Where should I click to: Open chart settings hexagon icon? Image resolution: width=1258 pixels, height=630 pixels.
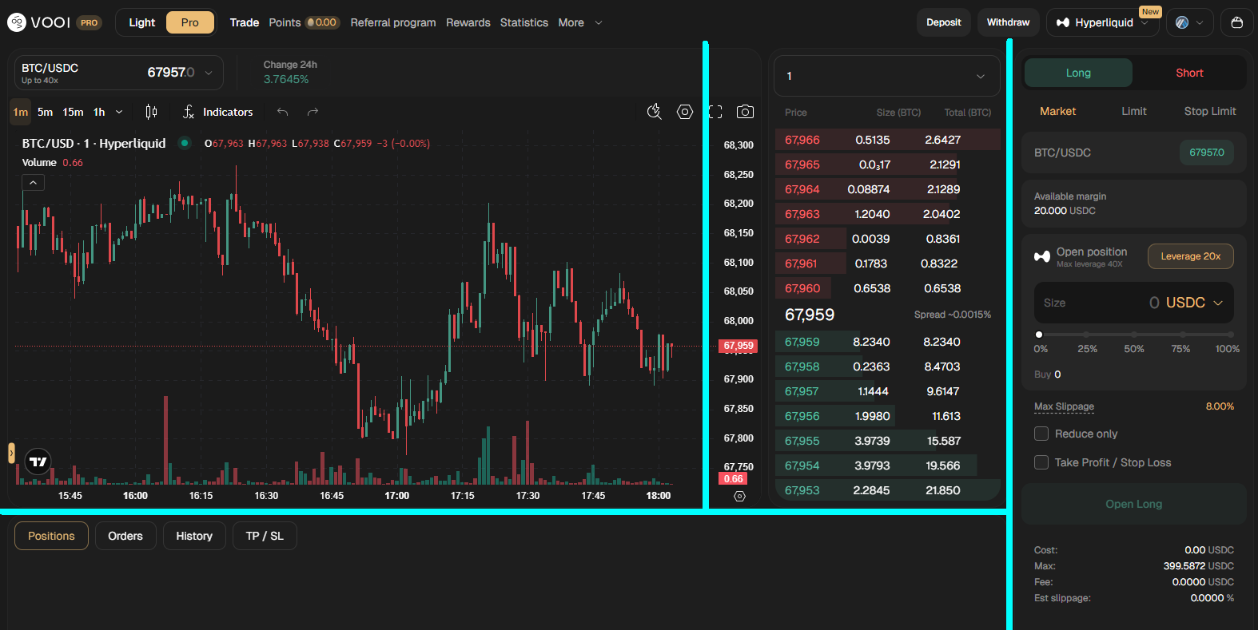click(x=685, y=112)
